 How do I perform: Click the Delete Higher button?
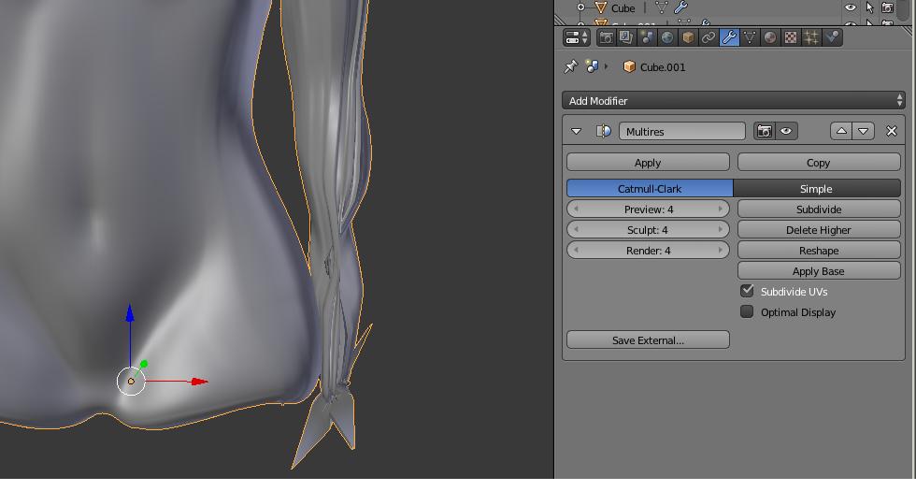click(819, 230)
